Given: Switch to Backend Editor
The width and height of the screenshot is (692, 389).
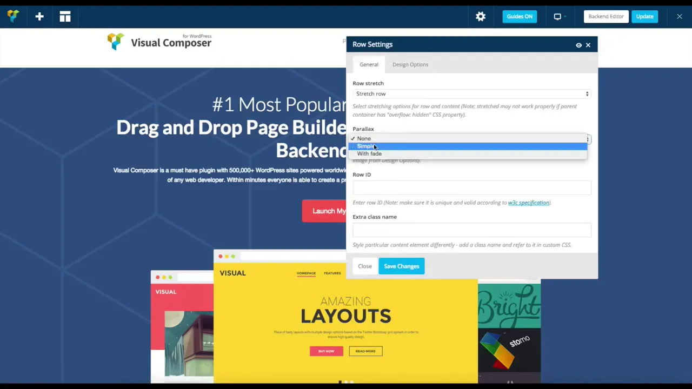Looking at the screenshot, I should pos(606,16).
